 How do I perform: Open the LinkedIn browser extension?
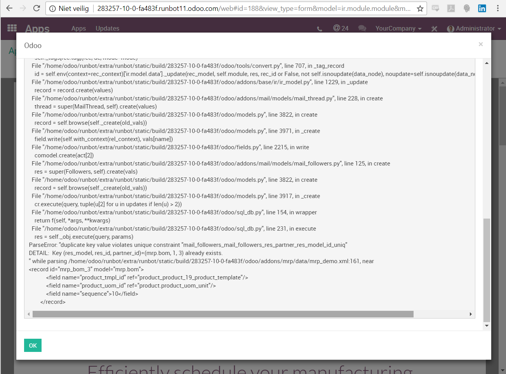[482, 8]
